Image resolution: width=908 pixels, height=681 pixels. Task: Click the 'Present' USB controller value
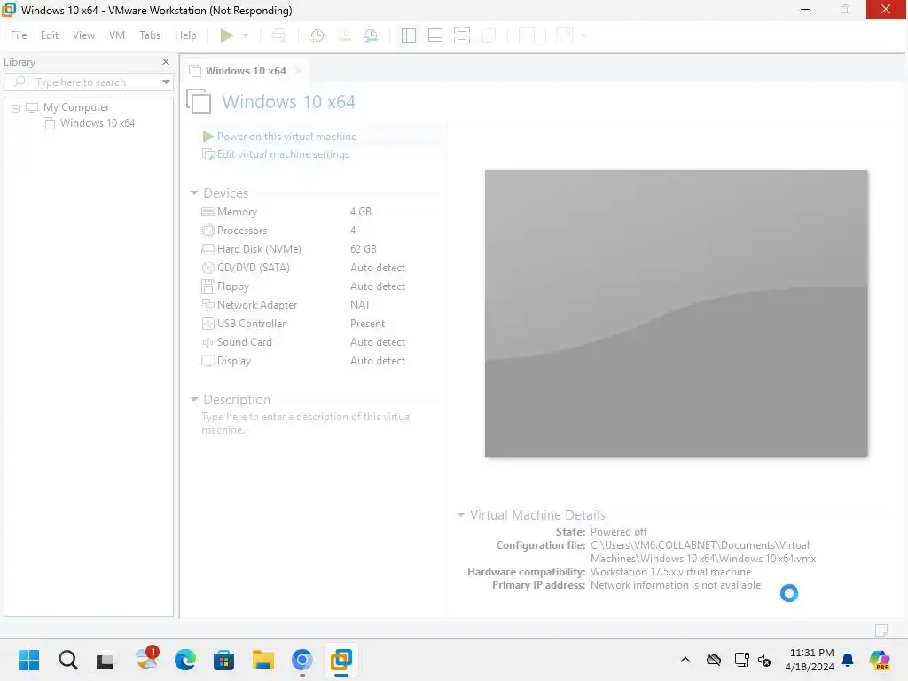[x=367, y=323]
